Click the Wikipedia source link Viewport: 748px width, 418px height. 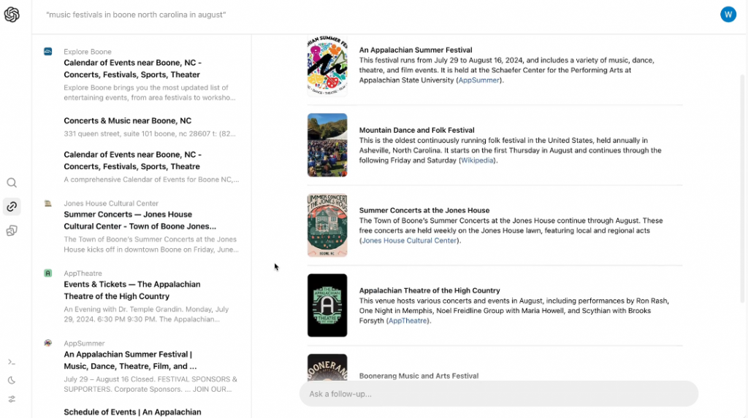pos(477,160)
